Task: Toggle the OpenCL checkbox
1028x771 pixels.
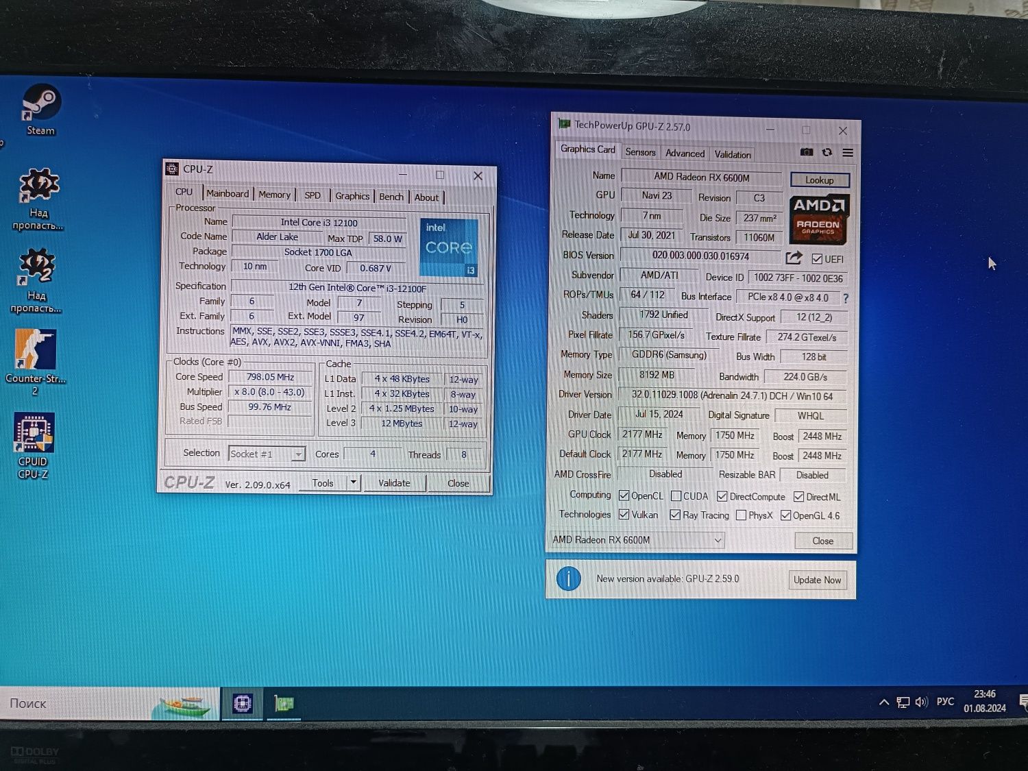Action: coord(624,495)
